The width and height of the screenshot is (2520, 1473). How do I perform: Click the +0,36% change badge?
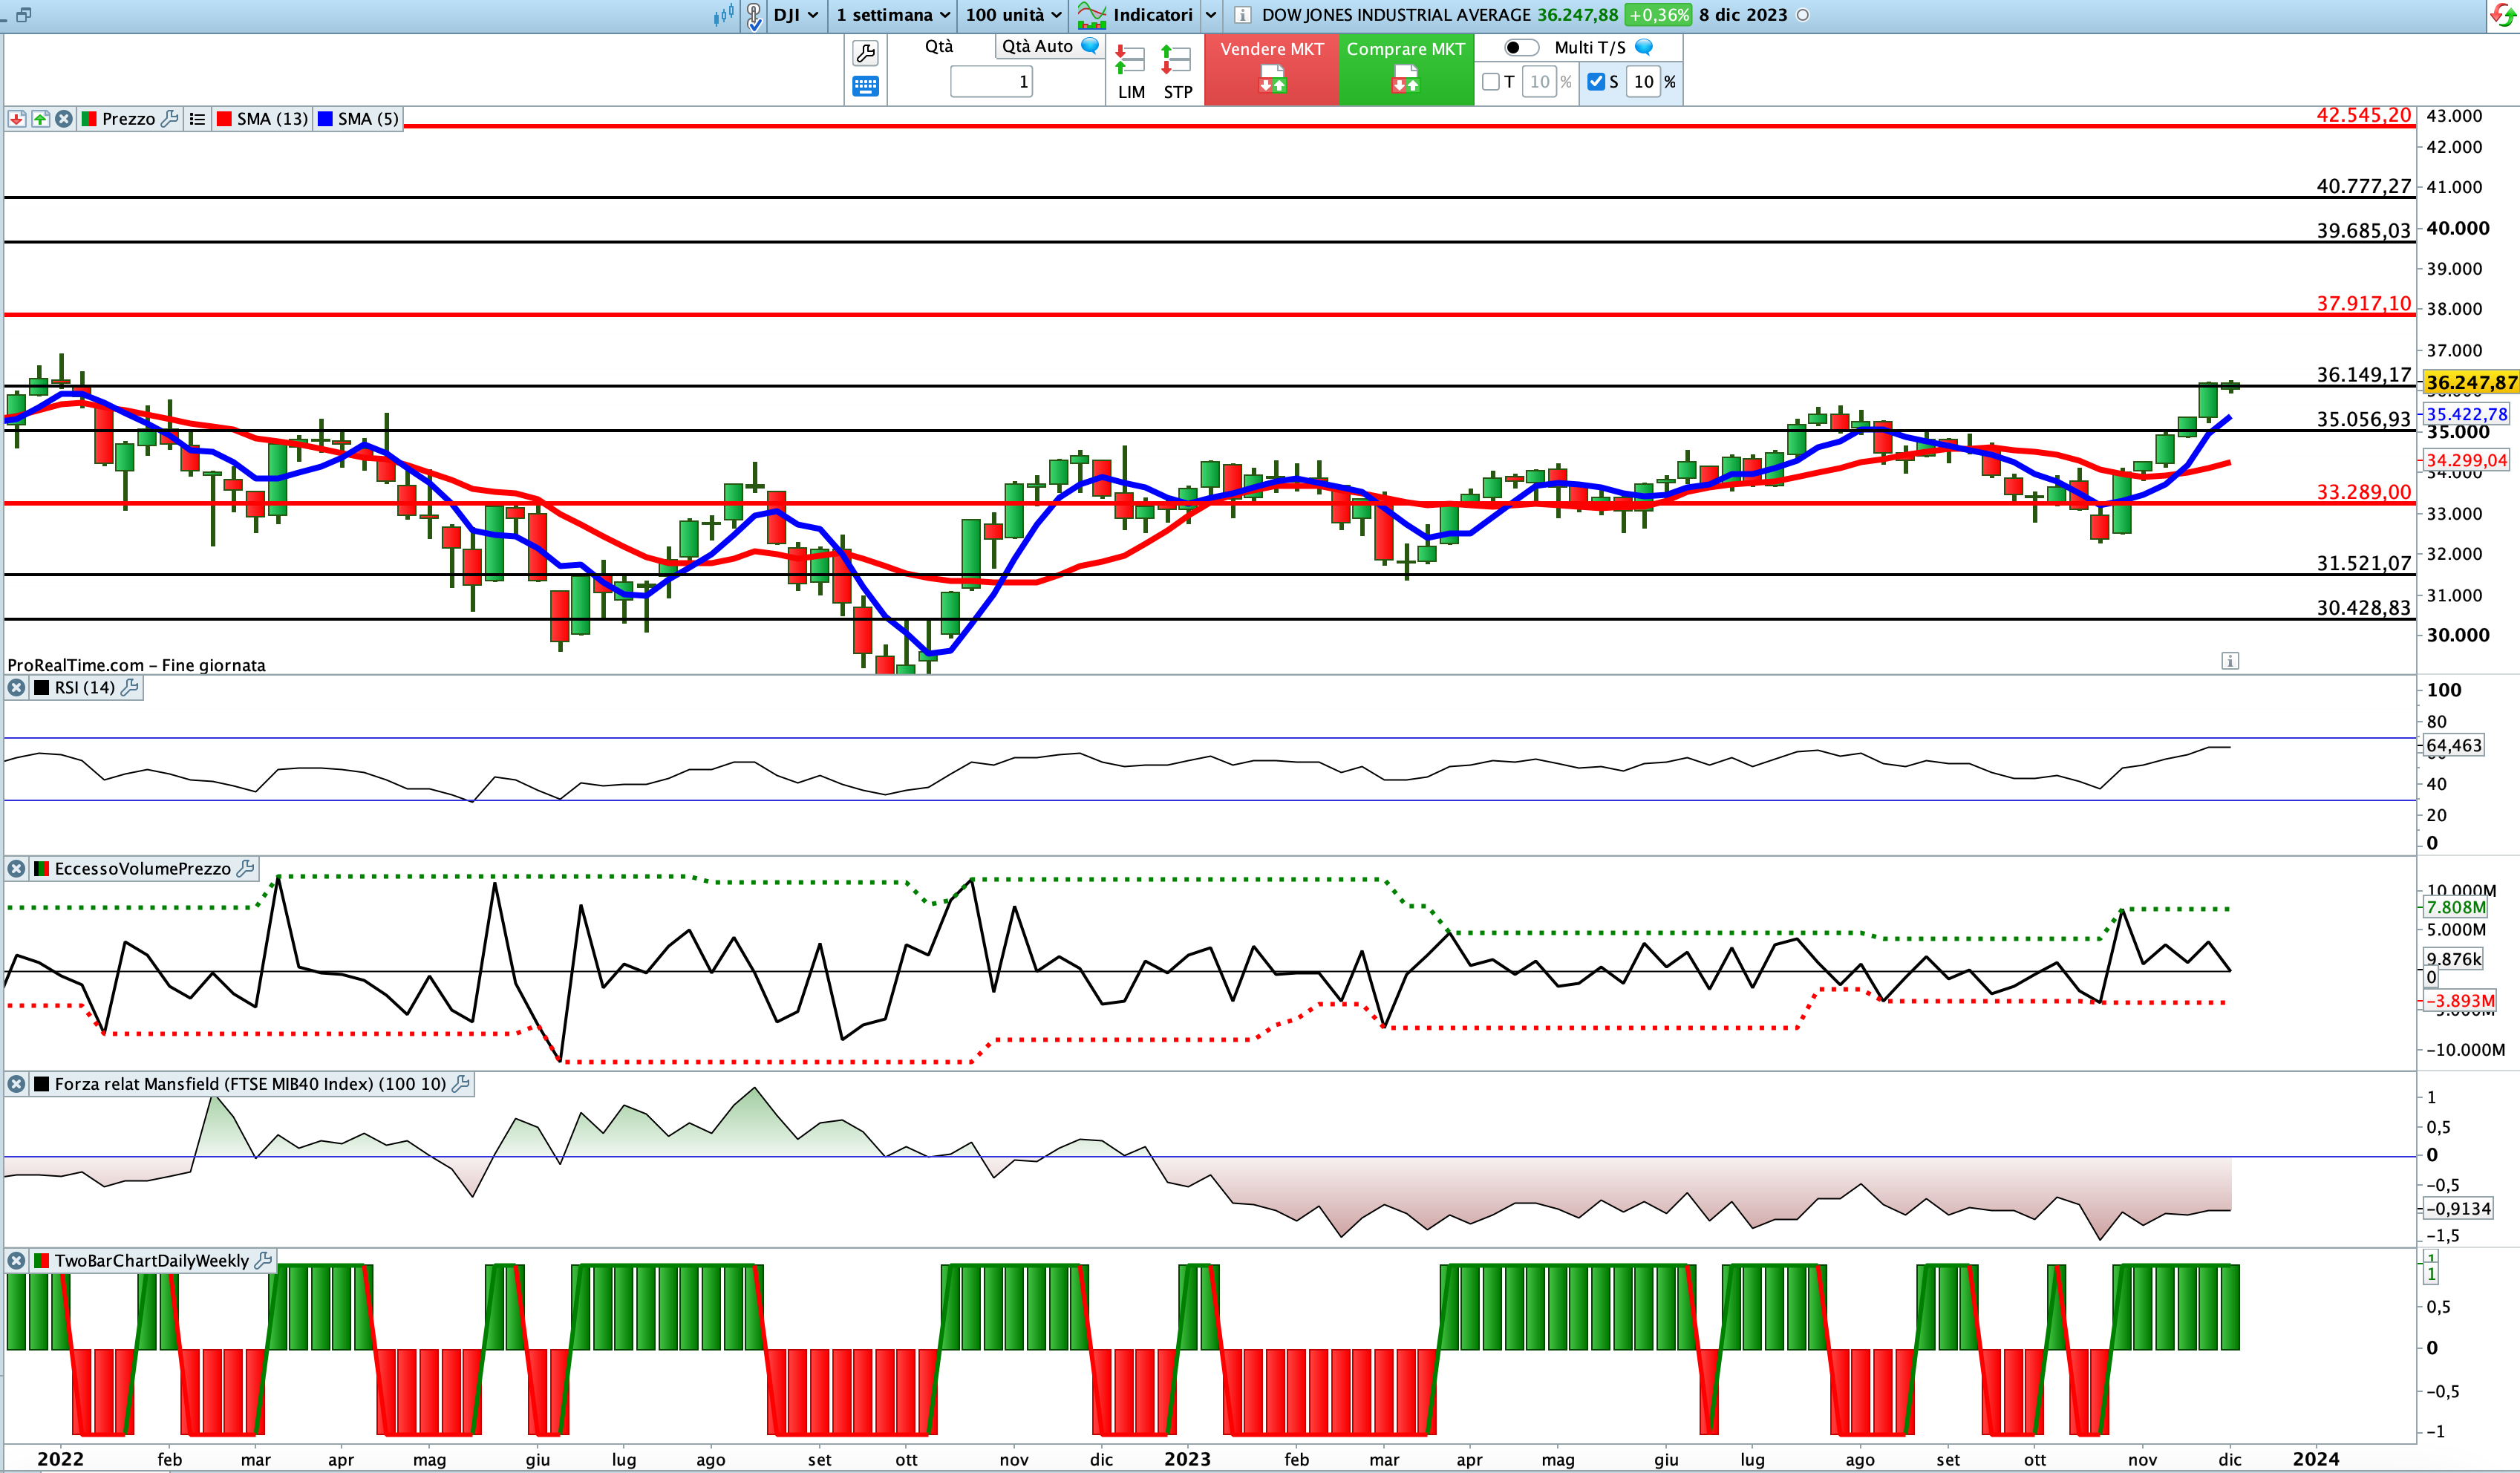tap(1658, 15)
